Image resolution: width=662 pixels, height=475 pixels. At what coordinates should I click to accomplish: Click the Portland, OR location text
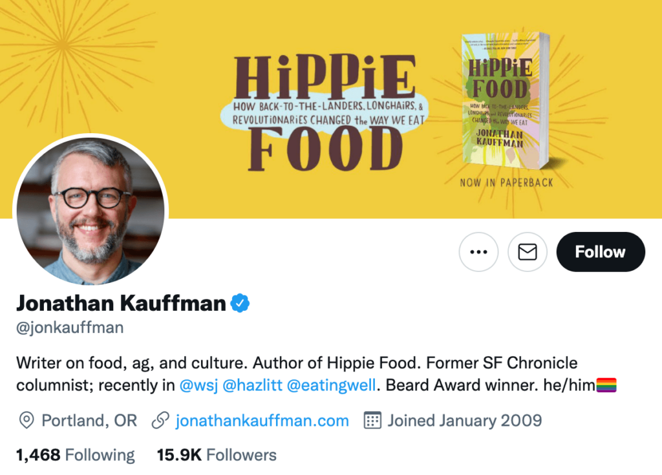[x=89, y=421]
